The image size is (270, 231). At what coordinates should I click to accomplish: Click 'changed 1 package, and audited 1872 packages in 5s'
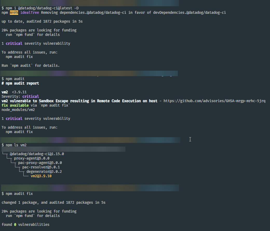(53, 203)
